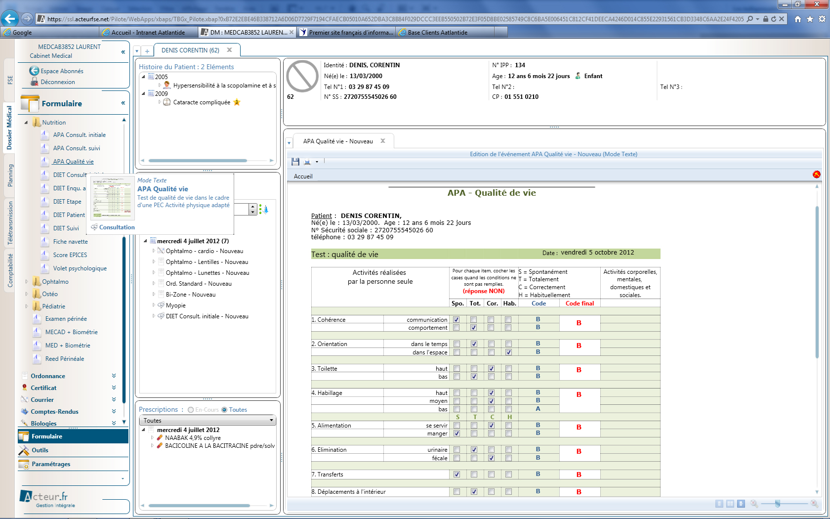Check Spo. box for Cohérence comportement
Screen dimensions: 830x519
(456, 328)
